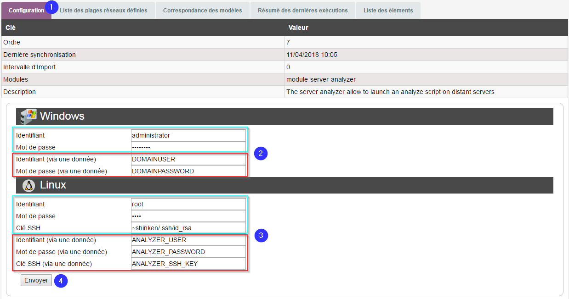Click the Windows section icon
The height and width of the screenshot is (299, 569).
tap(28, 116)
